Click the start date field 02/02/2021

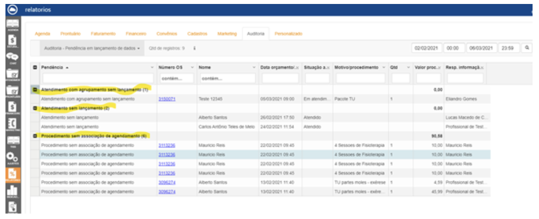(x=426, y=48)
